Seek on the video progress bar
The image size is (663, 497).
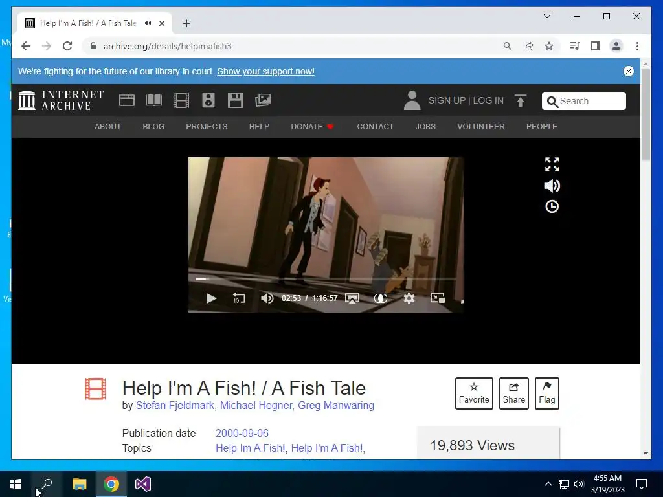(326, 279)
